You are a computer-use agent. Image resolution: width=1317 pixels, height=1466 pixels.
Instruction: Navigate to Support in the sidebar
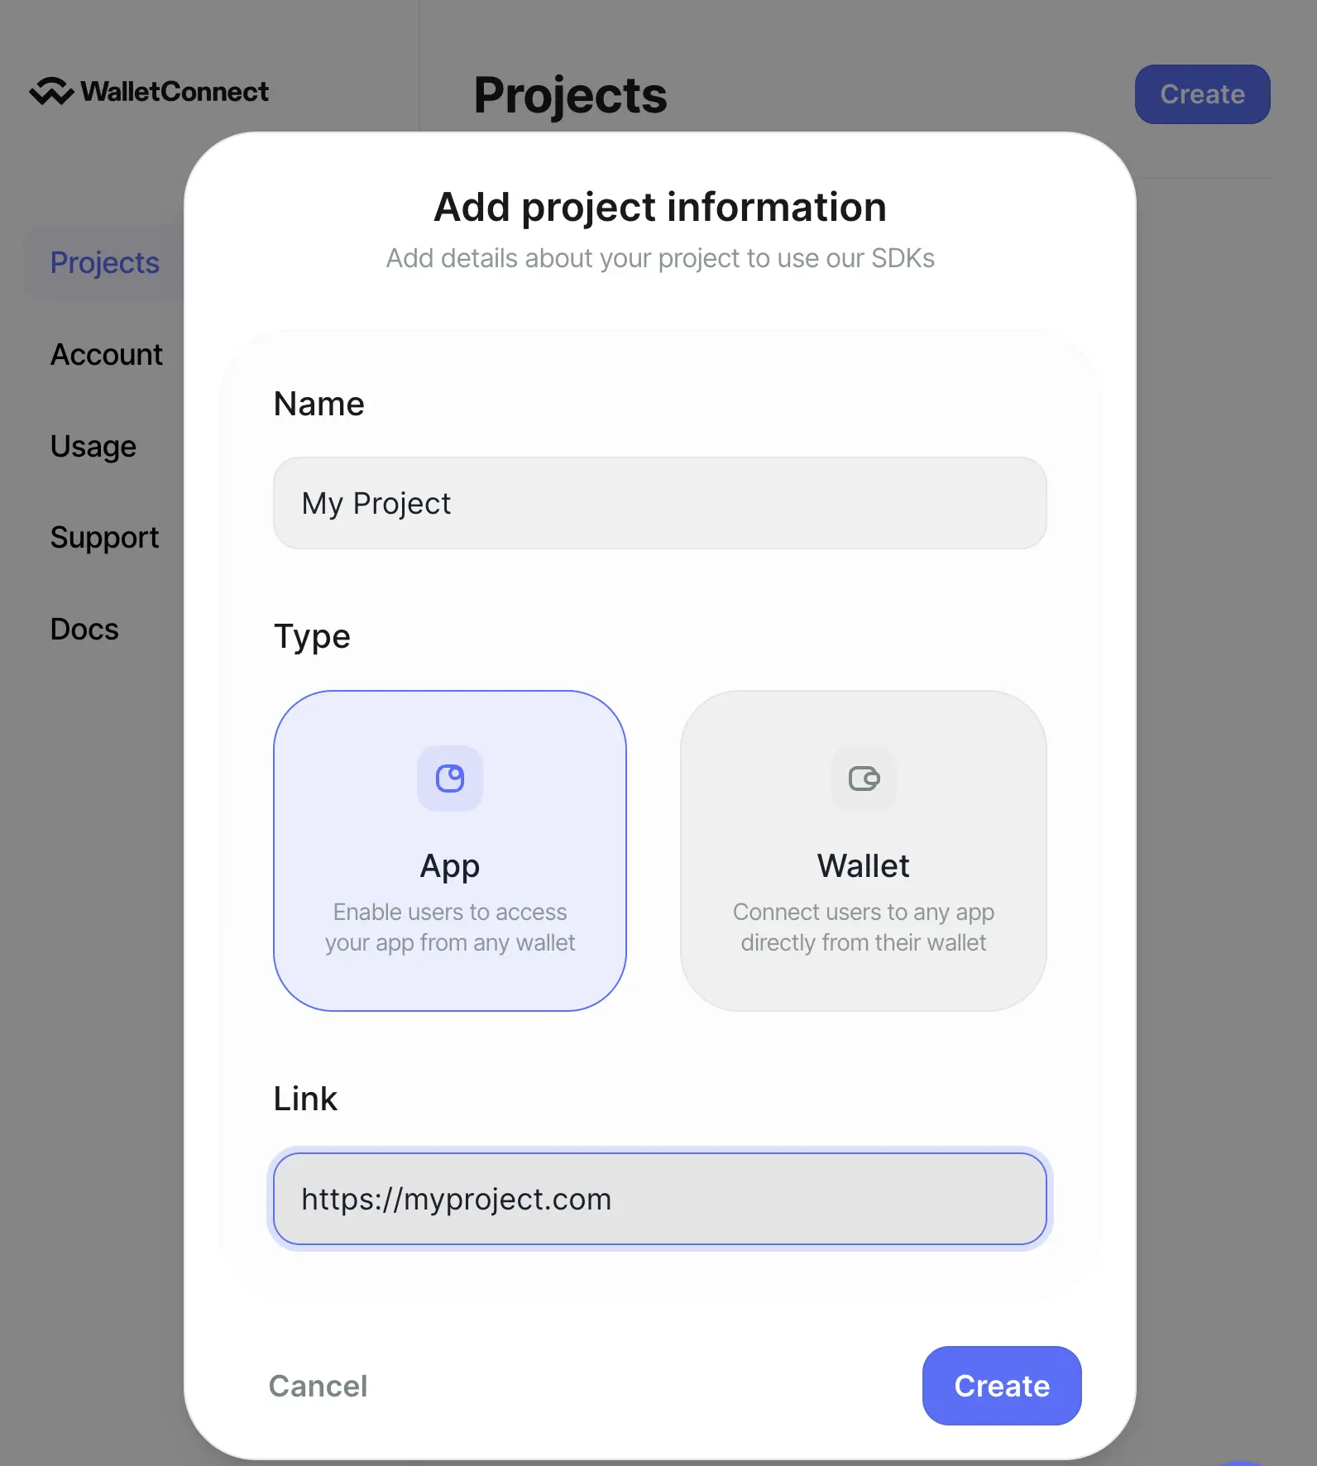tap(104, 538)
